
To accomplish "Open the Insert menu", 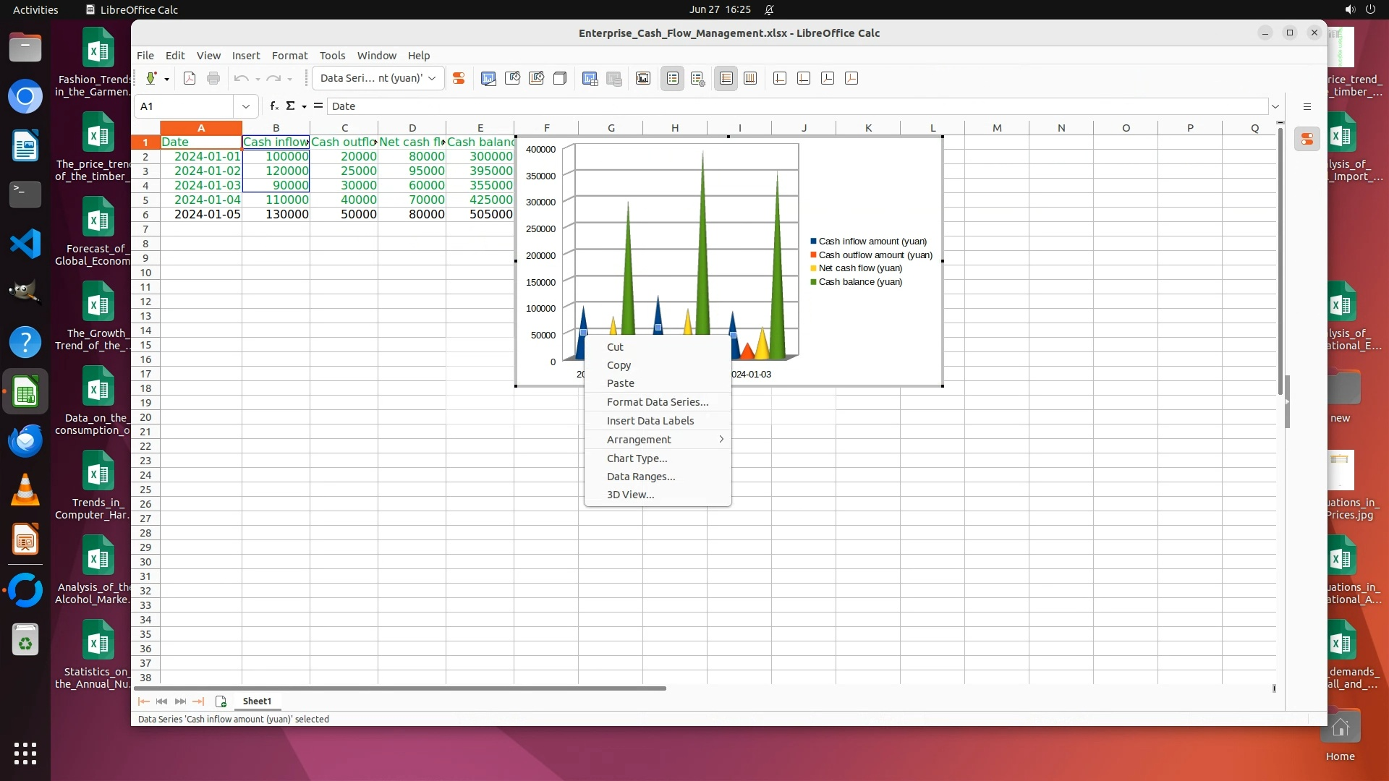I will pos(245,56).
